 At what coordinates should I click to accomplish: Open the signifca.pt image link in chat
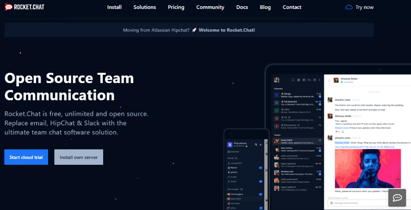click(364, 147)
